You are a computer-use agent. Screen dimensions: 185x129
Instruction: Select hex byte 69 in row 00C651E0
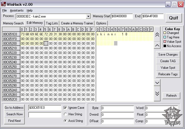point(32,34)
